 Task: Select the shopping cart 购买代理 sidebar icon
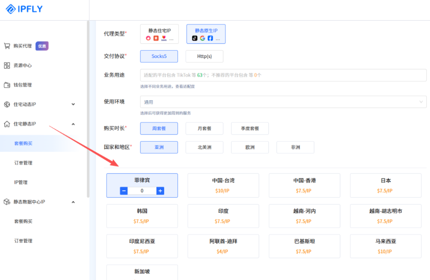tap(7, 46)
